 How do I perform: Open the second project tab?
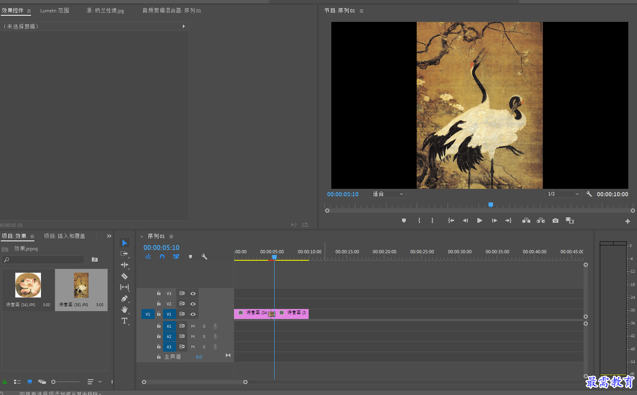click(65, 236)
